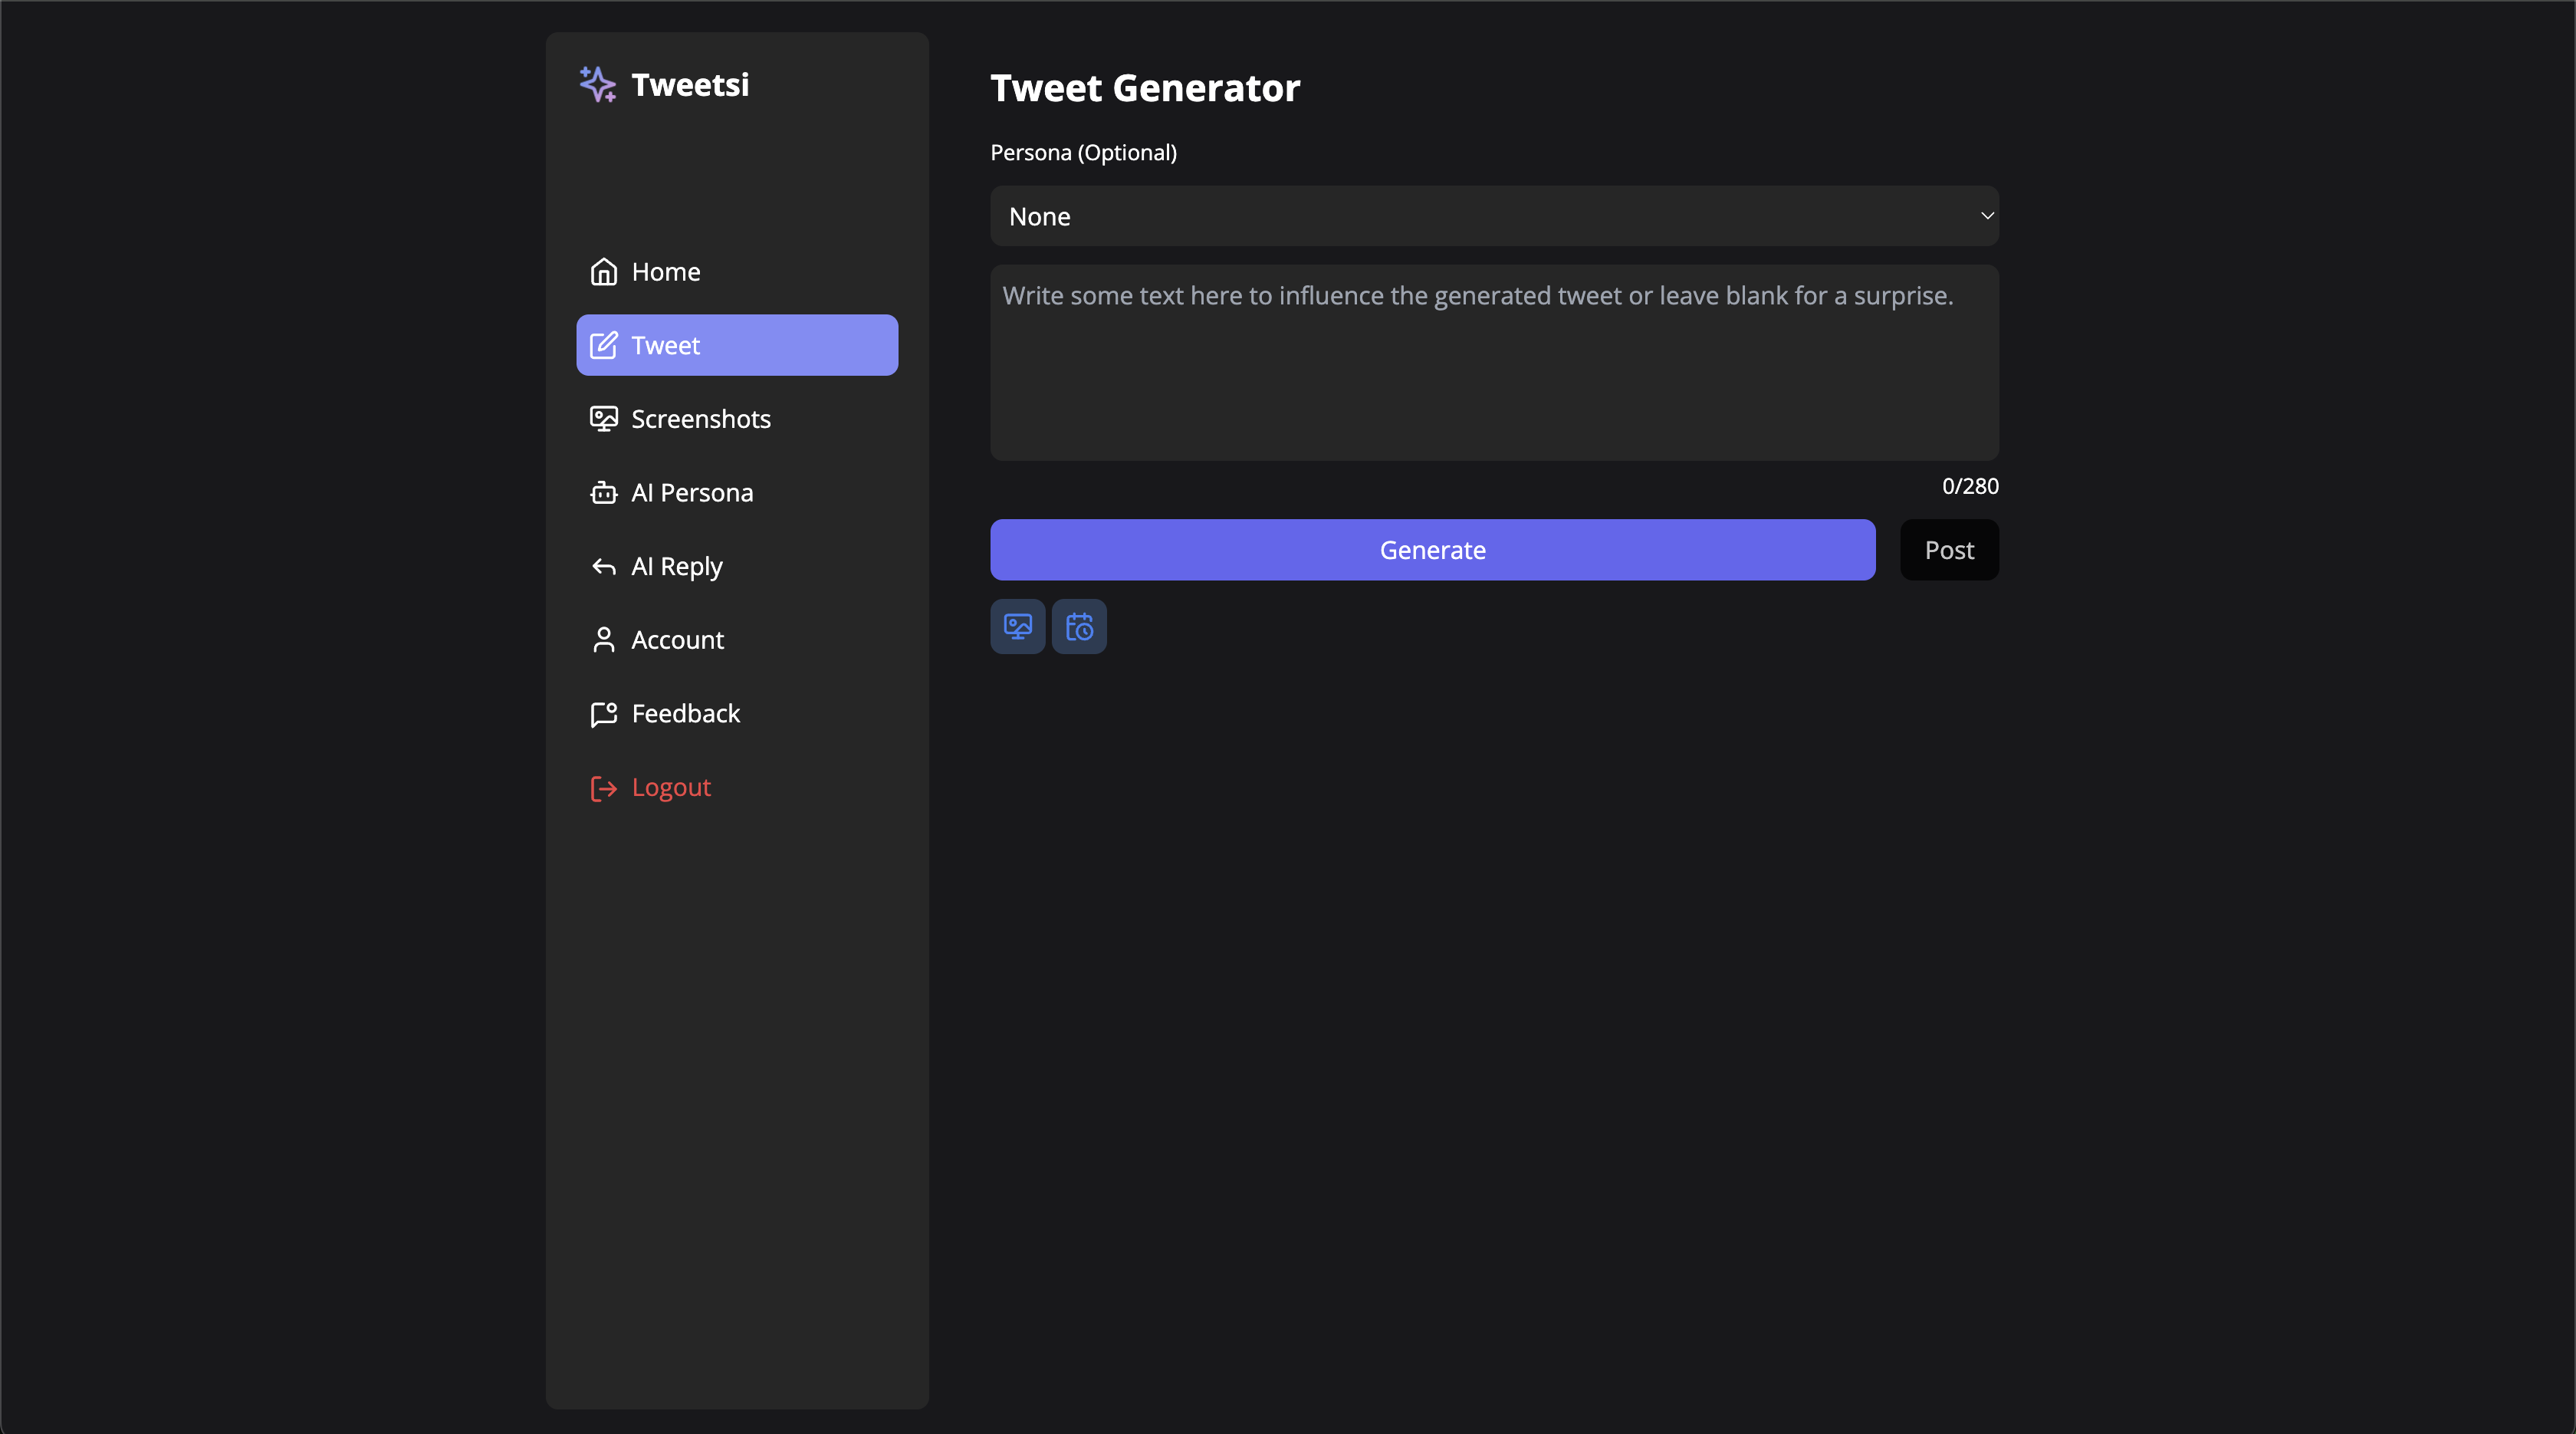Screen dimensions: 2576x1434
Task: Post the tweet
Action: click(x=1949, y=549)
